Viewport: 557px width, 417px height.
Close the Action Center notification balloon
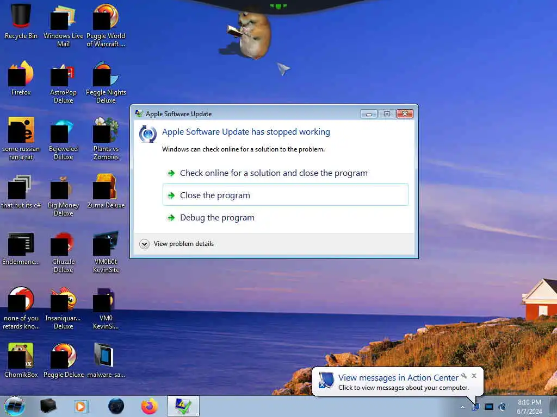click(474, 376)
